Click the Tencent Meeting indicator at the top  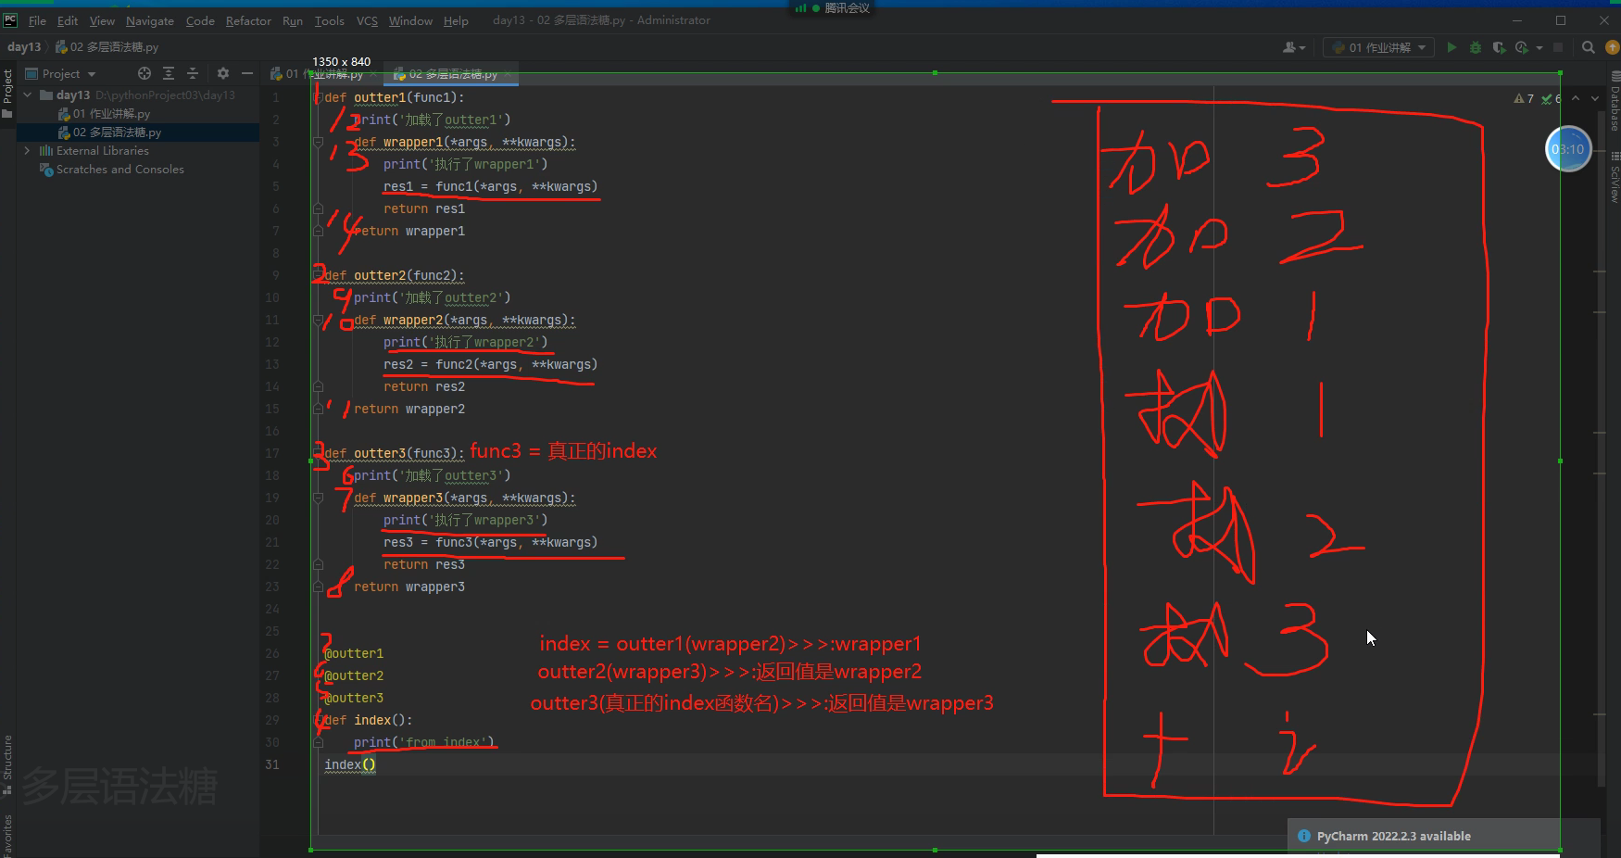832,7
